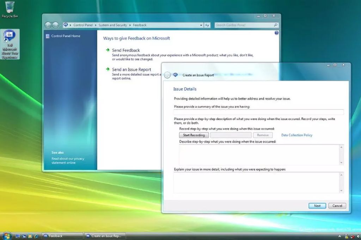Image resolution: width=361 pixels, height=240 pixels.
Task: Click Control Panel breadcrumb in address bar
Action: click(x=83, y=25)
